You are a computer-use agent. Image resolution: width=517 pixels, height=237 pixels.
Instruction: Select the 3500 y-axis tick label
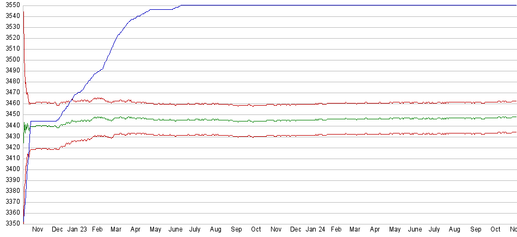coord(10,60)
